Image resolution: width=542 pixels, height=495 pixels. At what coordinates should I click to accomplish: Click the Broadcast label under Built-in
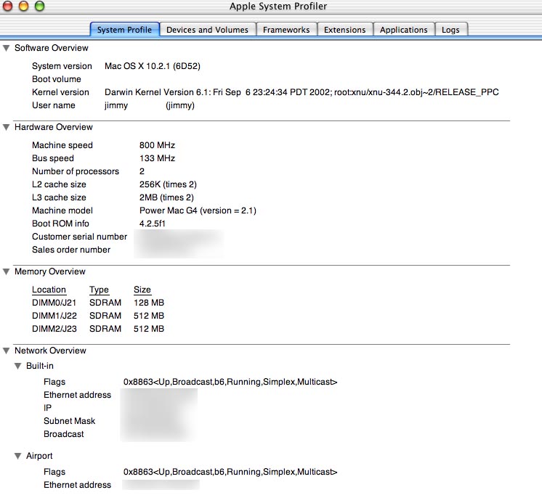pyautogui.click(x=64, y=434)
